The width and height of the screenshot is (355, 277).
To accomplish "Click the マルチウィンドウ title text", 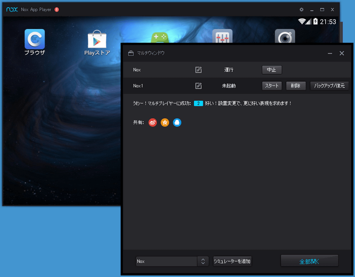I will (x=151, y=53).
